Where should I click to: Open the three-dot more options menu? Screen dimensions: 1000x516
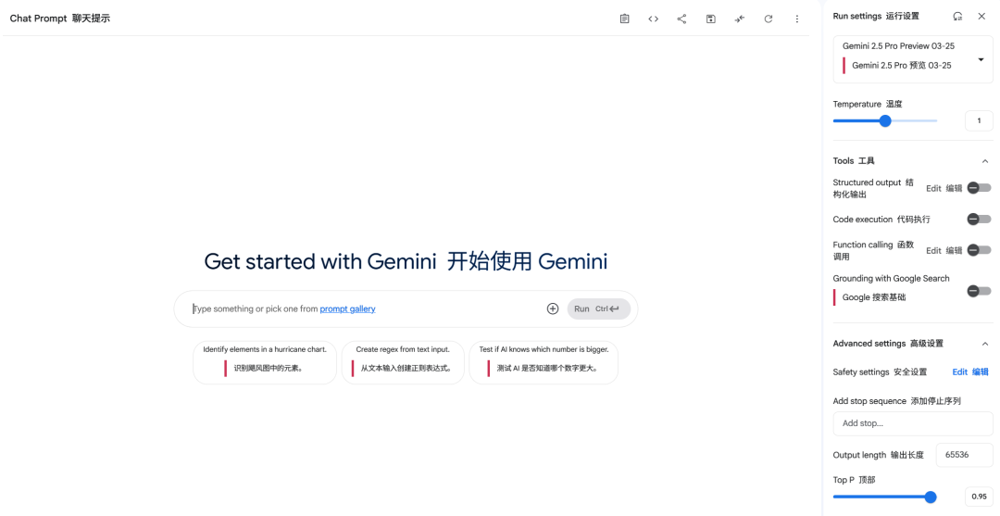tap(796, 19)
